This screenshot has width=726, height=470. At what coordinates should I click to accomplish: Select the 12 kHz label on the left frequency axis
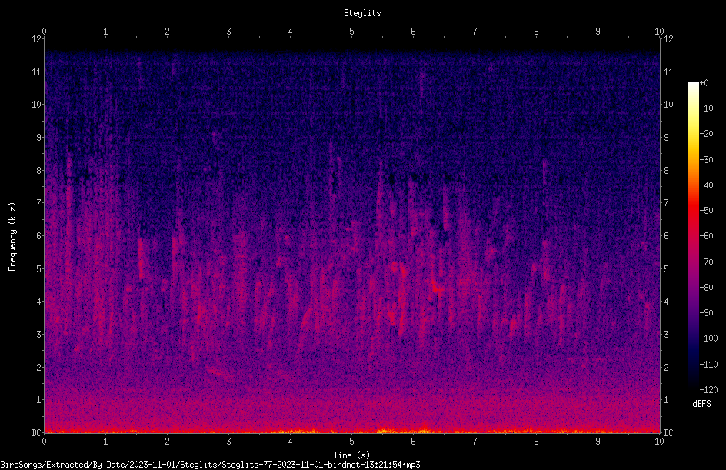(x=37, y=39)
